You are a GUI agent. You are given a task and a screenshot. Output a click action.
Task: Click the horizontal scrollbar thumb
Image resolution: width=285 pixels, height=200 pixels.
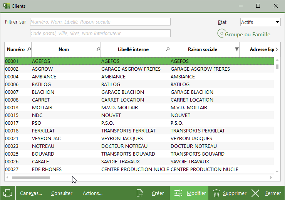(31, 178)
